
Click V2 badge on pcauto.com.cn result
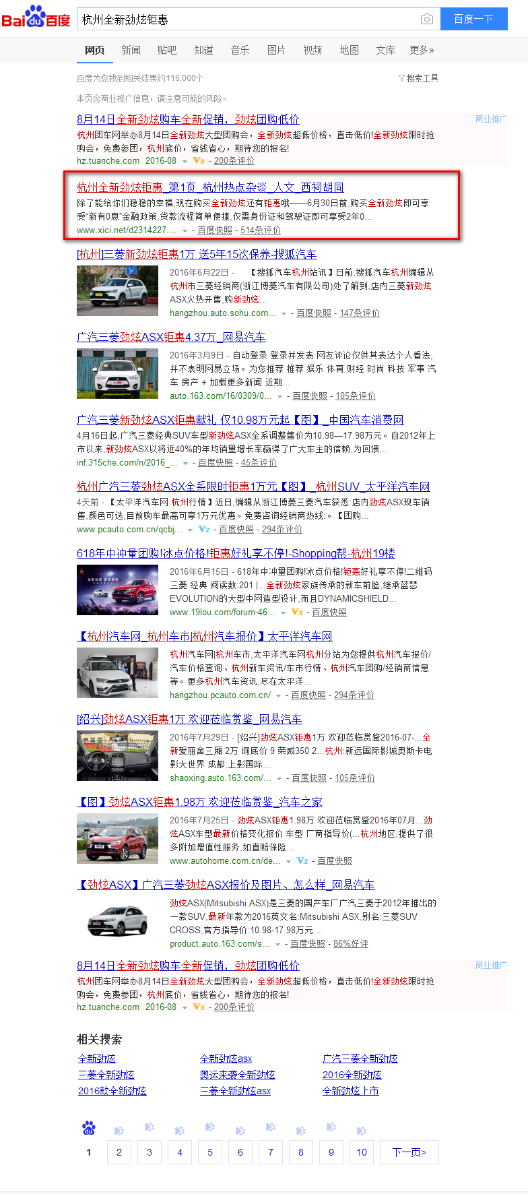click(x=204, y=530)
